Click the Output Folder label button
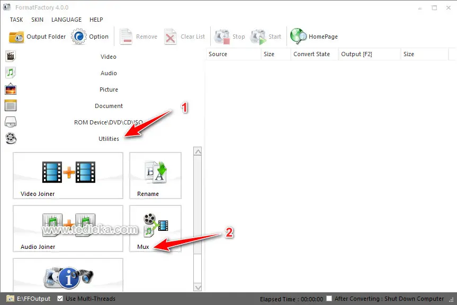The width and height of the screenshot is (457, 305). pos(46,37)
